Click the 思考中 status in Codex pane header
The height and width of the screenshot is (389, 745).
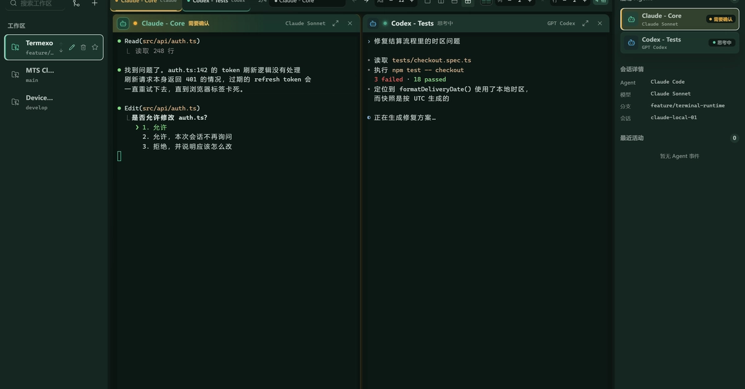pos(445,24)
